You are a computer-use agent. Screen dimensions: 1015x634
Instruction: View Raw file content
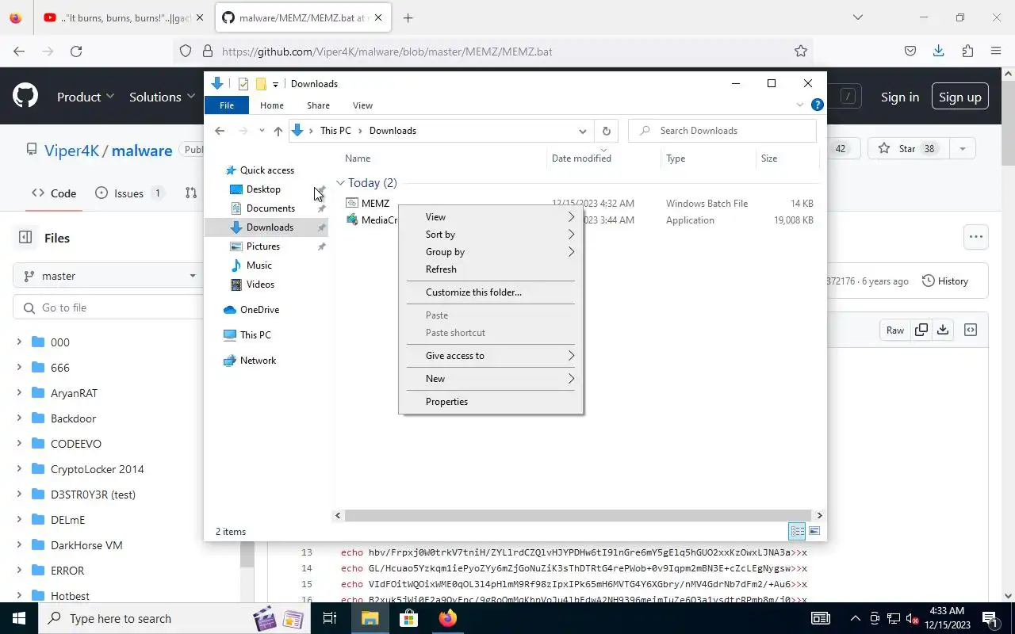click(895, 330)
